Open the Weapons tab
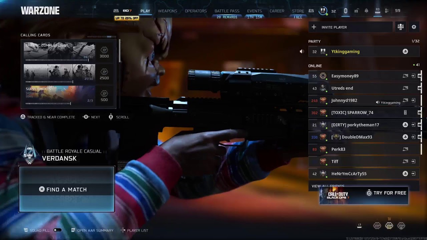427x240 pixels. 167,11
